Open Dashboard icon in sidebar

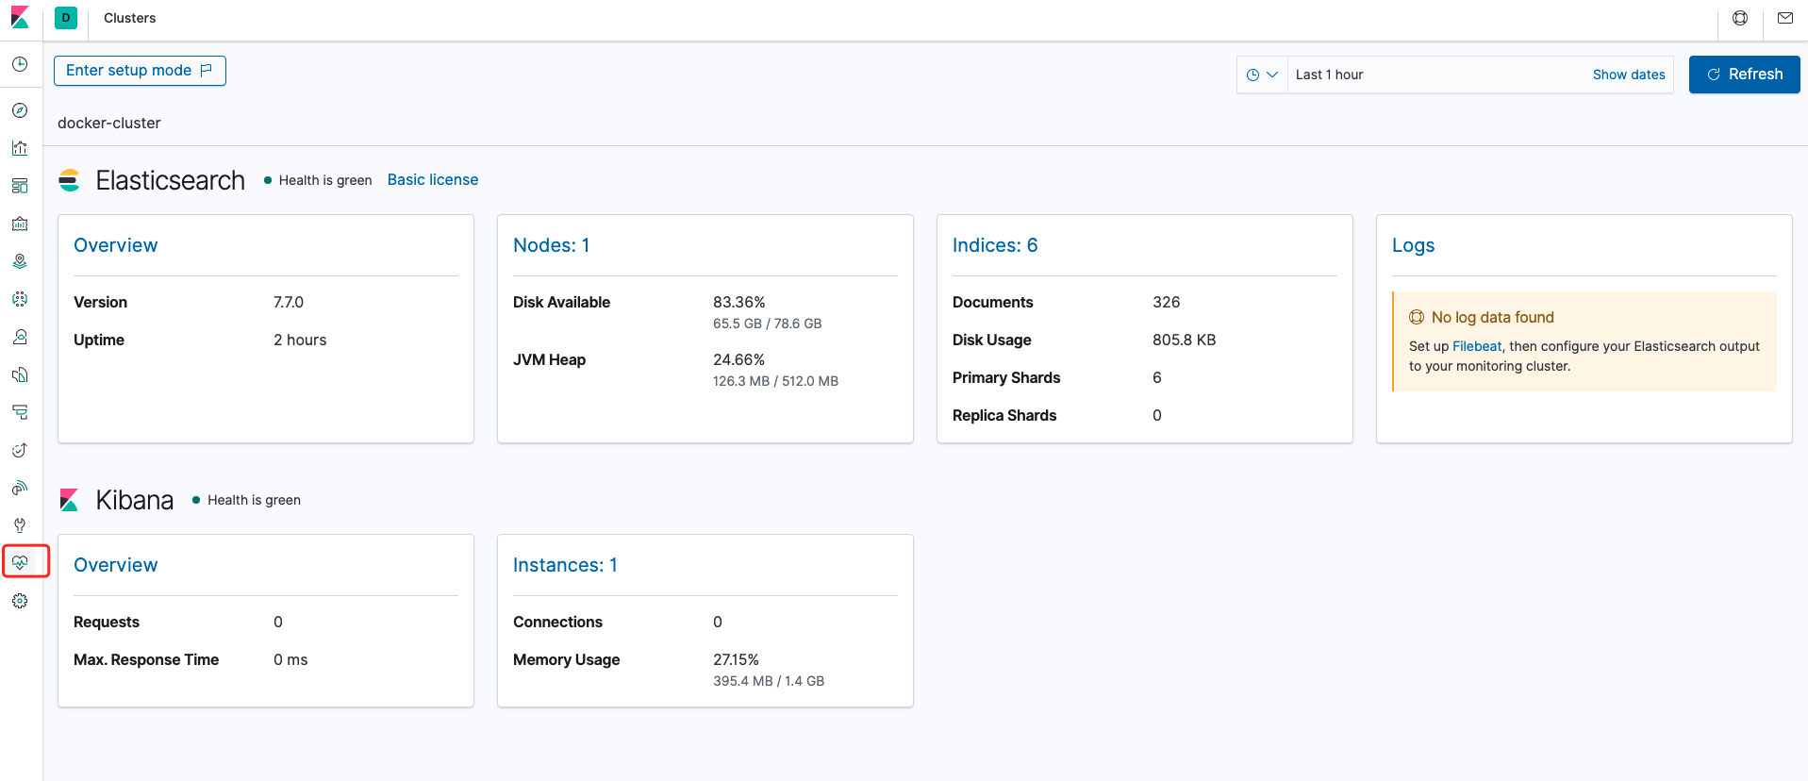tap(20, 186)
